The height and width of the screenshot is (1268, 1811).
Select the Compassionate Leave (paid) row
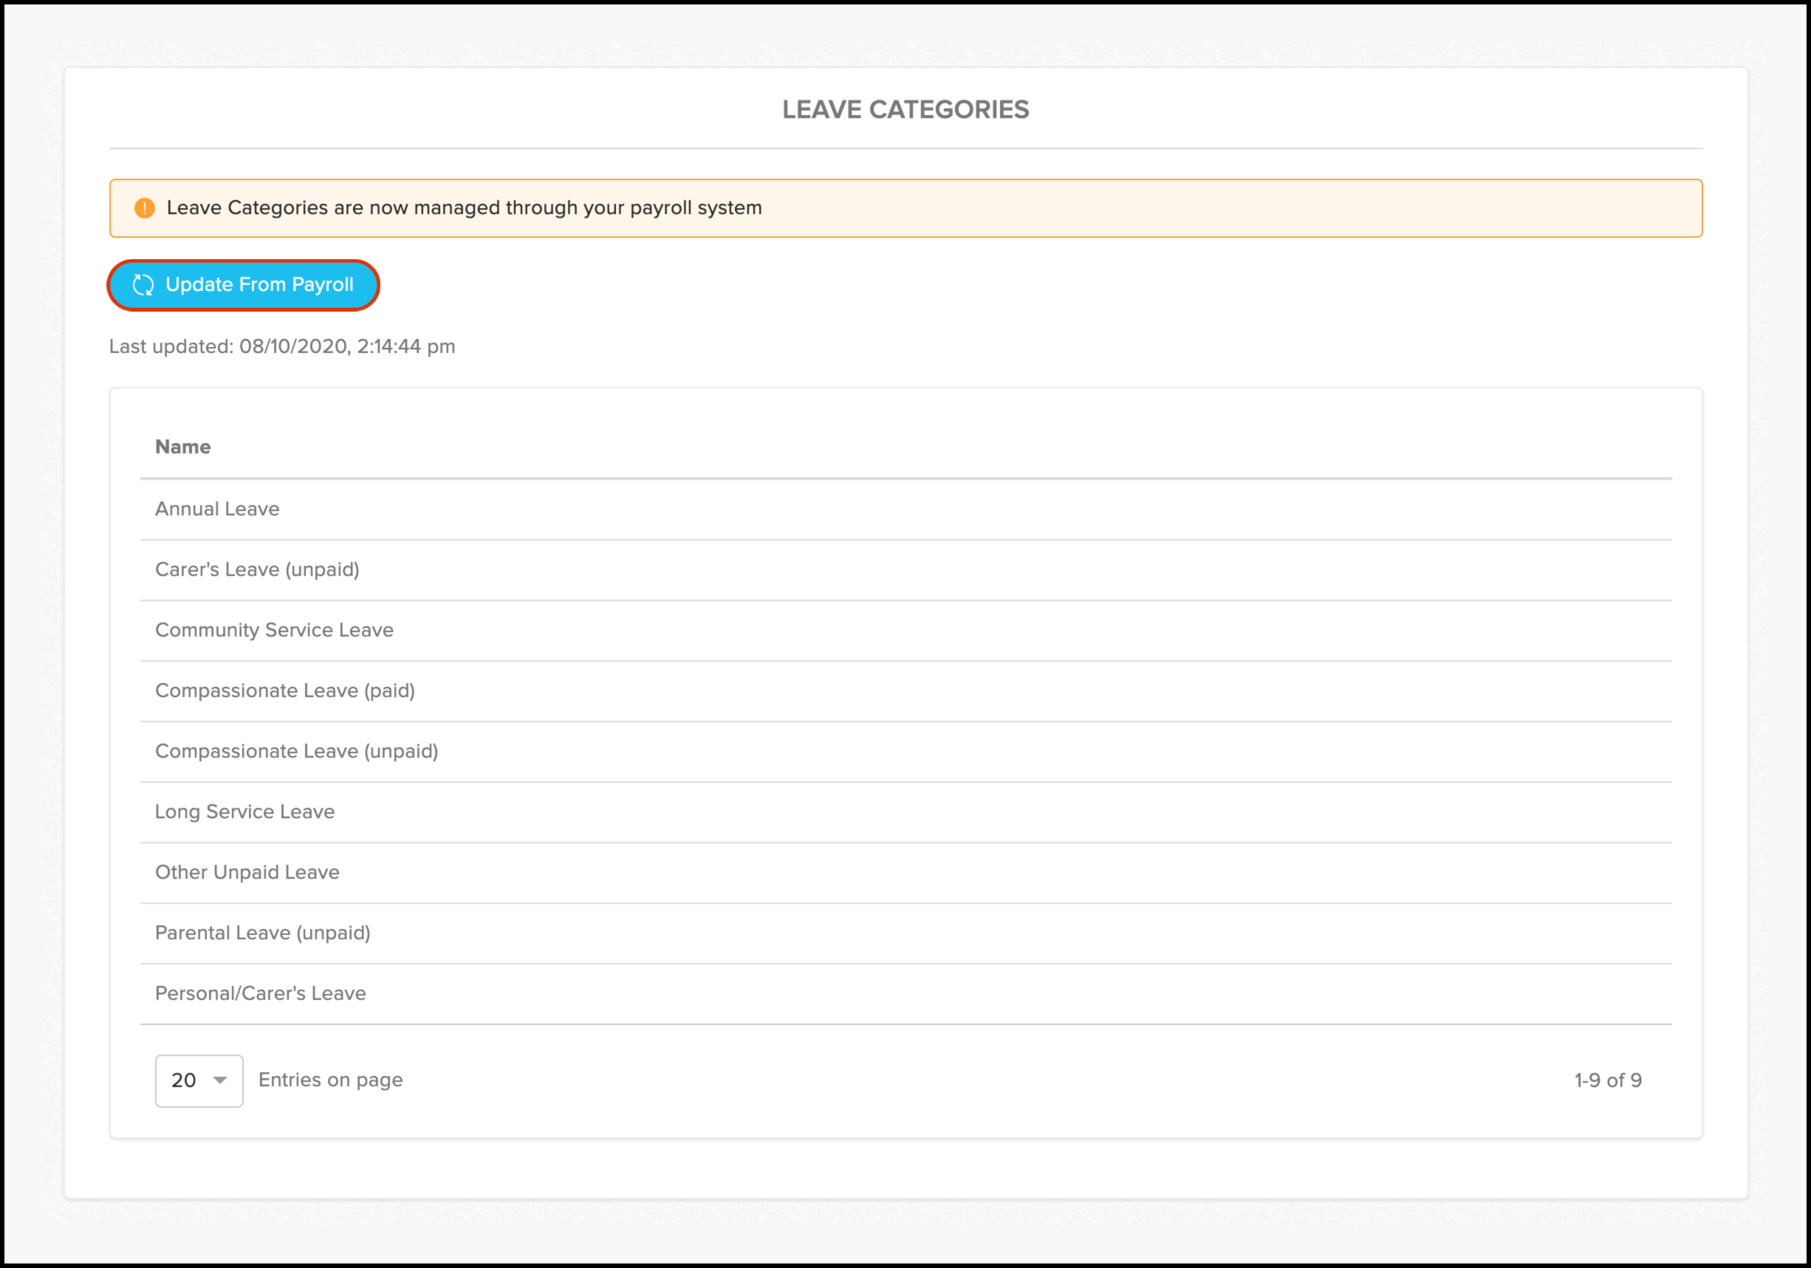pos(284,690)
